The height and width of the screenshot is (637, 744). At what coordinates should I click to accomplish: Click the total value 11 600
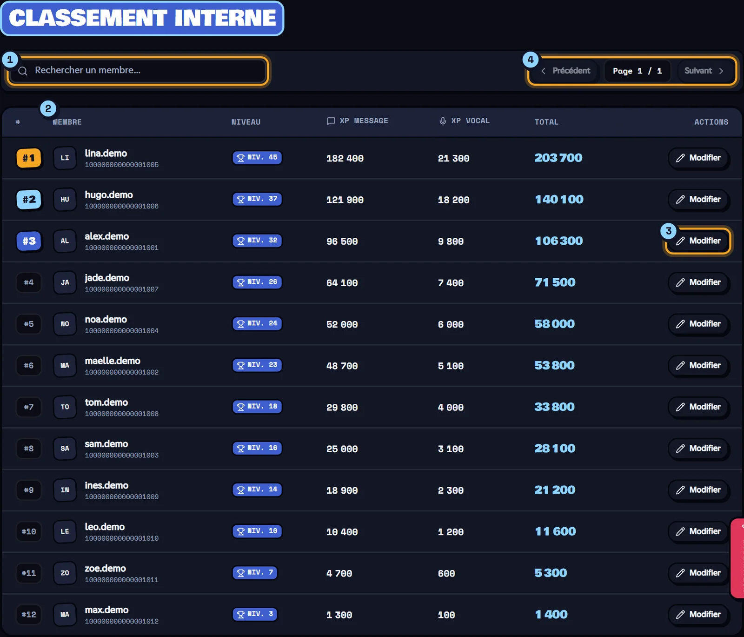[x=555, y=531]
